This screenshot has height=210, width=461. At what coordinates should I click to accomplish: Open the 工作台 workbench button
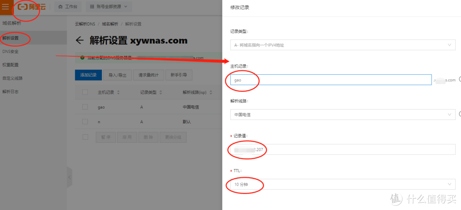pos(68,7)
